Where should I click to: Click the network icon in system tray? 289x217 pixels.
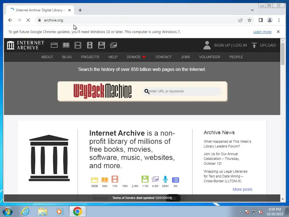coord(254,212)
